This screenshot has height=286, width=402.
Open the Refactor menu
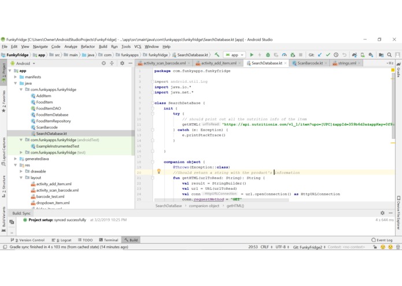(x=88, y=46)
